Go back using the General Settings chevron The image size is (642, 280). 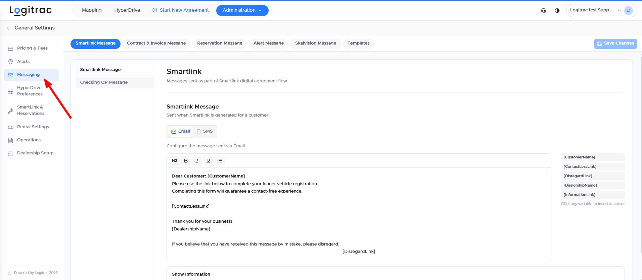(8, 28)
